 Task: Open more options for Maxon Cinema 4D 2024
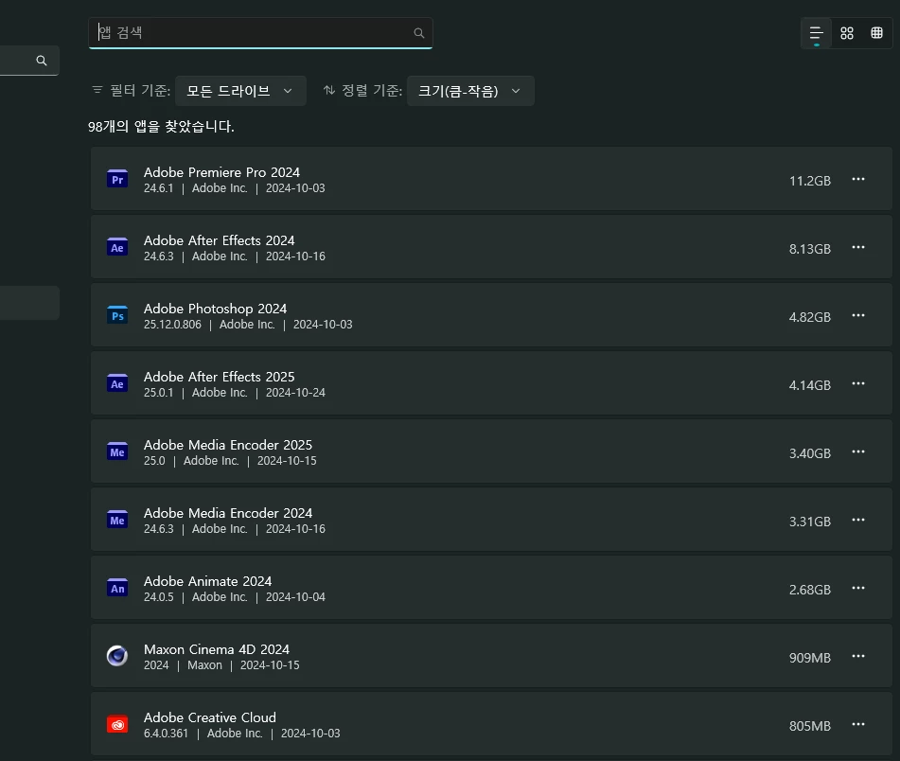pyautogui.click(x=858, y=656)
